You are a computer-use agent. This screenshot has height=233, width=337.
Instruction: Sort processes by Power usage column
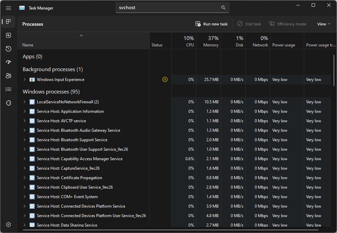click(x=287, y=41)
